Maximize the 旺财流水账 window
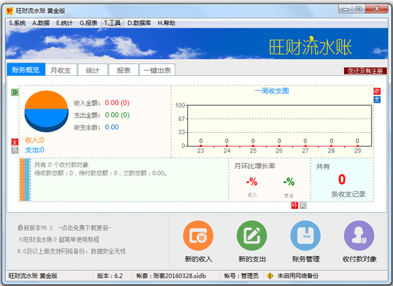The height and width of the screenshot is (286, 393). click(x=359, y=9)
